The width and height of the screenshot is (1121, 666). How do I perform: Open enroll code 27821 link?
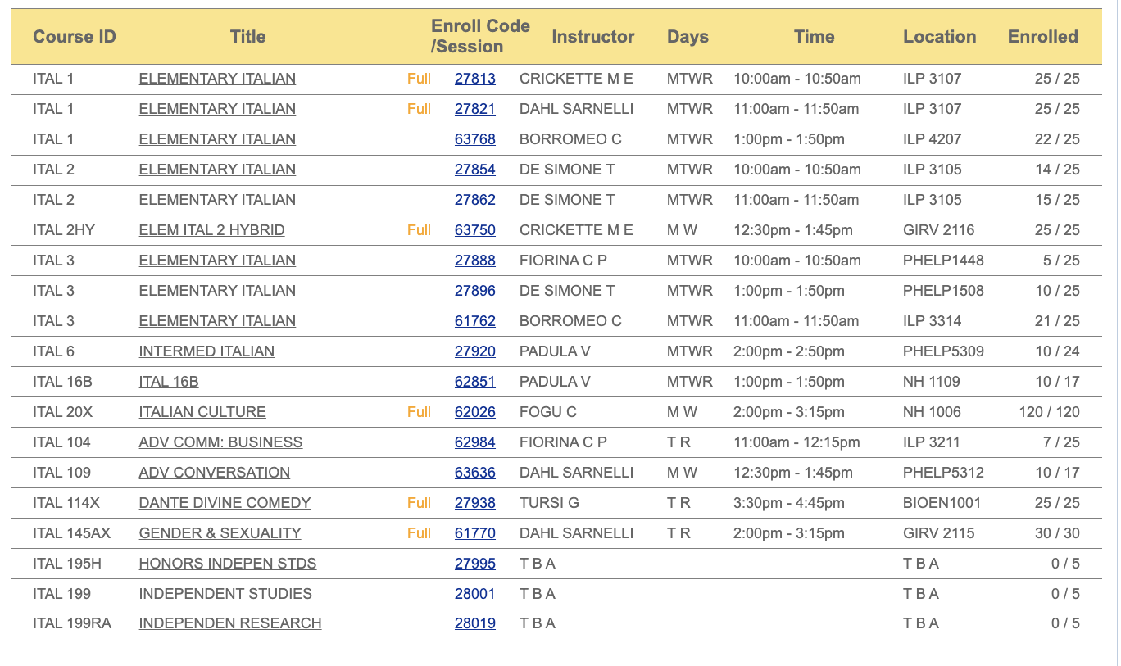(475, 109)
